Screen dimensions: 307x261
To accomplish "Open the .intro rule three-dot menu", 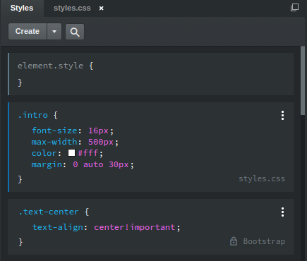I will pos(282,116).
